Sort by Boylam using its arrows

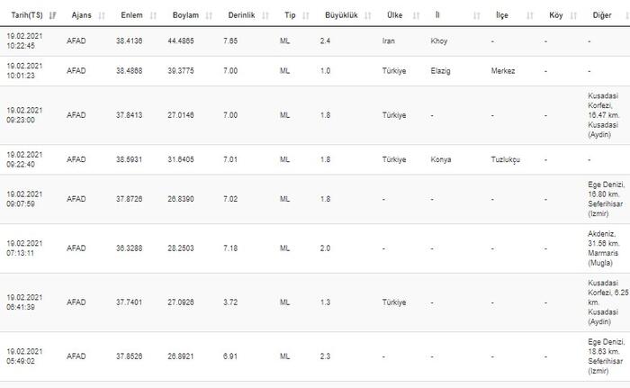(209, 16)
